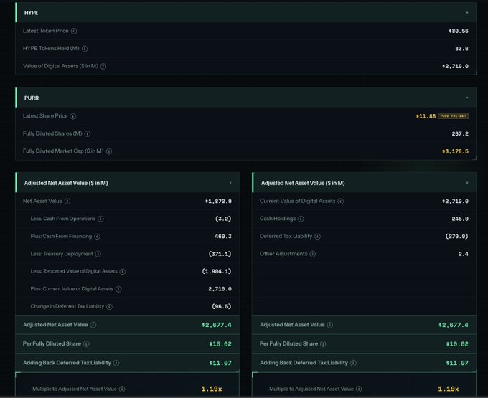This screenshot has height=398, width=488.
Task: Click the $80.56 token price value
Action: tap(459, 31)
